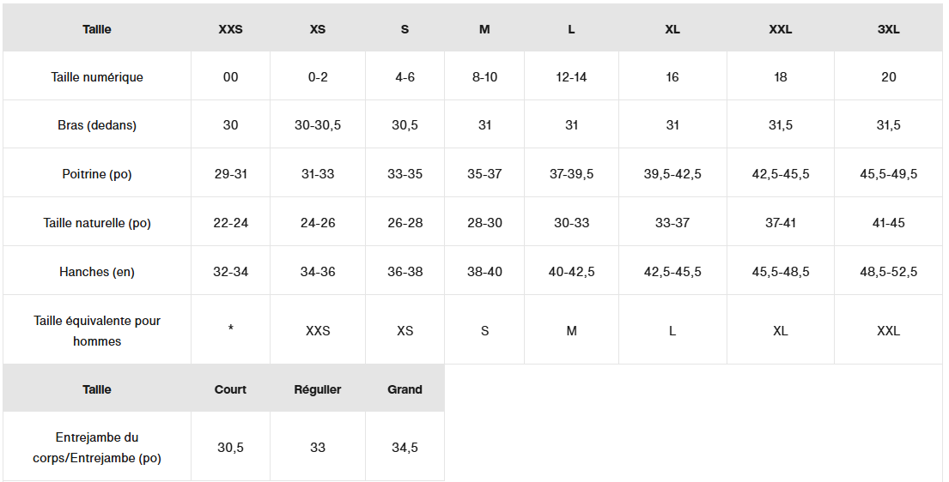Click the 3XL column header
949x482 pixels.
click(x=888, y=29)
